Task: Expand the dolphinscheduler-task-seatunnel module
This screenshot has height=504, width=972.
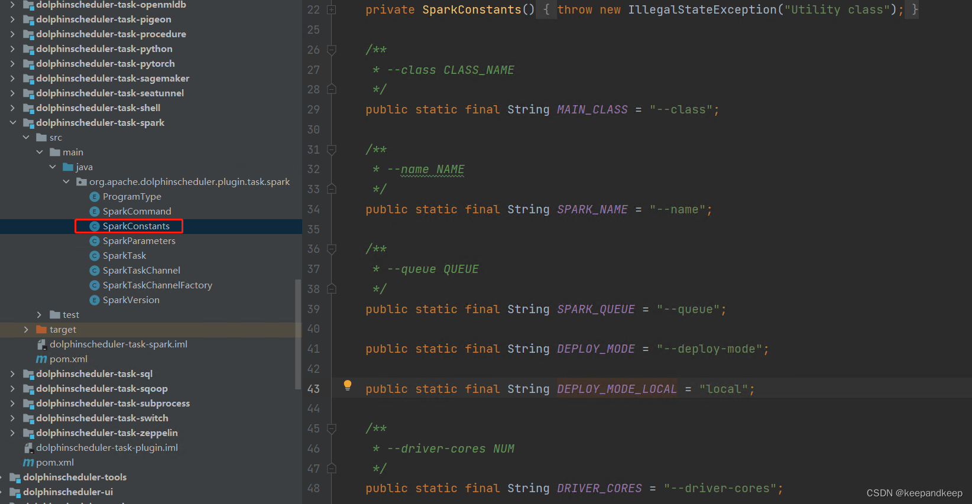Action: [x=13, y=93]
